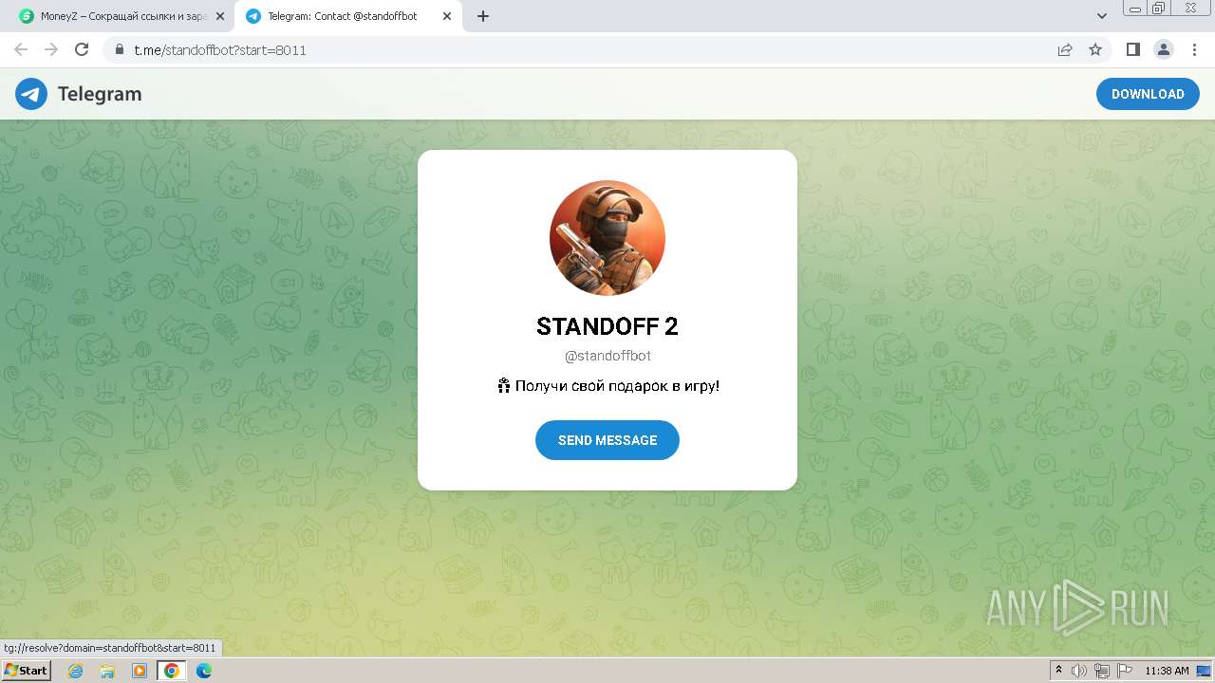Open the Action Center flag icon
The width and height of the screenshot is (1215, 683).
[1125, 671]
